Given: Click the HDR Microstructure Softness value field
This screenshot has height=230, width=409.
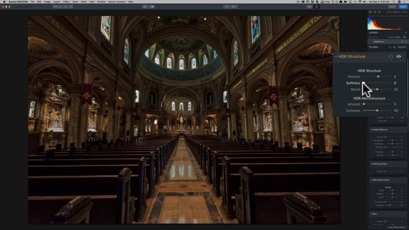Looking at the screenshot, I should click(x=396, y=111).
